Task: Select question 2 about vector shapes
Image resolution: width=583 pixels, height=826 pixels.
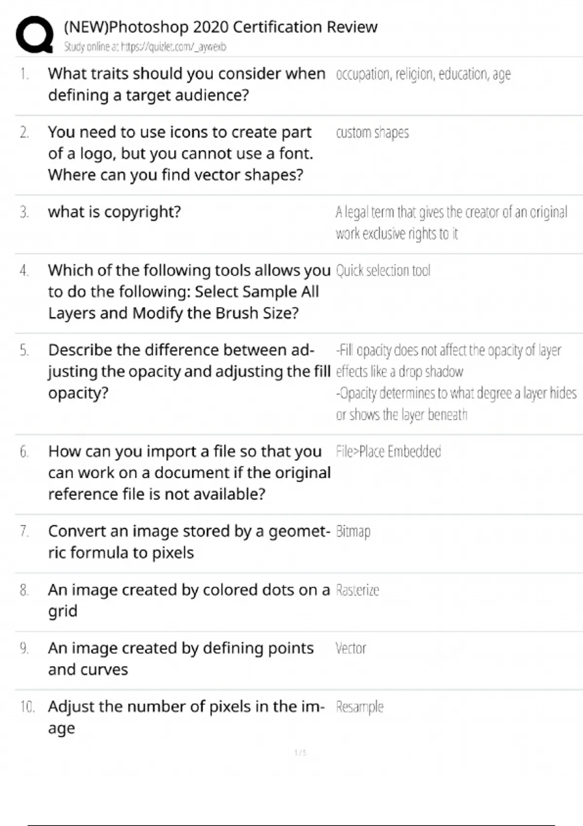Action: coord(180,153)
